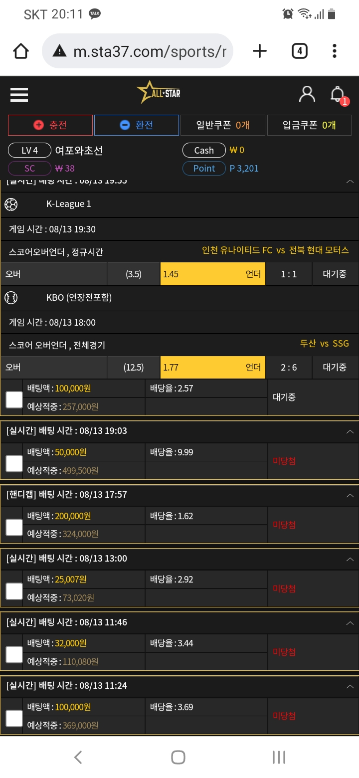This screenshot has height=778, width=359.
Task: Tap the browser address bar
Action: pyautogui.click(x=138, y=51)
